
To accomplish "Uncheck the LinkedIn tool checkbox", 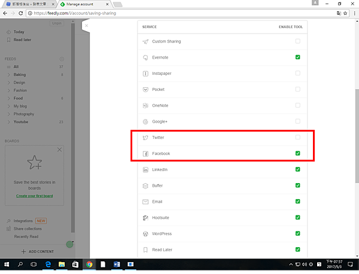I will point(297,169).
